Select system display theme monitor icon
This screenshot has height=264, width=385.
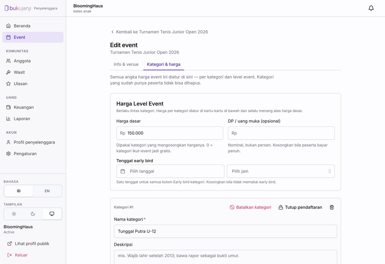click(52, 214)
